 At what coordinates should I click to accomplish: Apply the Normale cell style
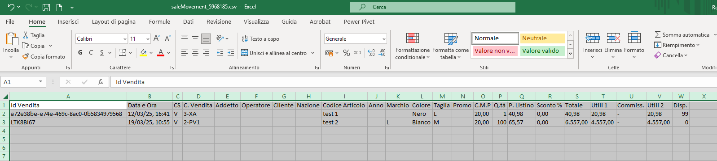[495, 38]
